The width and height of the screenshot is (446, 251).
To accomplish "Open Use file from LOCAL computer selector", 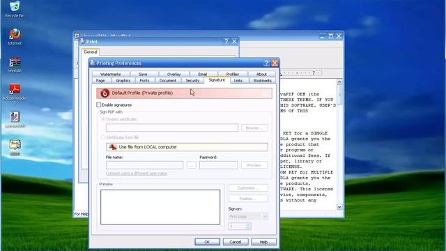I will coord(187,147).
